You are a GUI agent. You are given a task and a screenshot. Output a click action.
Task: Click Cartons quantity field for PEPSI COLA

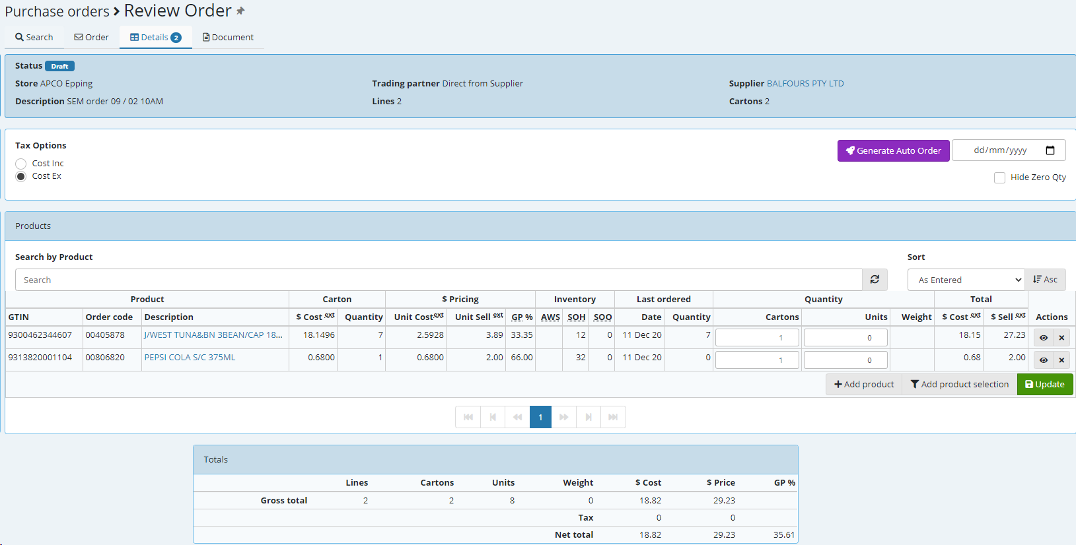(x=757, y=360)
